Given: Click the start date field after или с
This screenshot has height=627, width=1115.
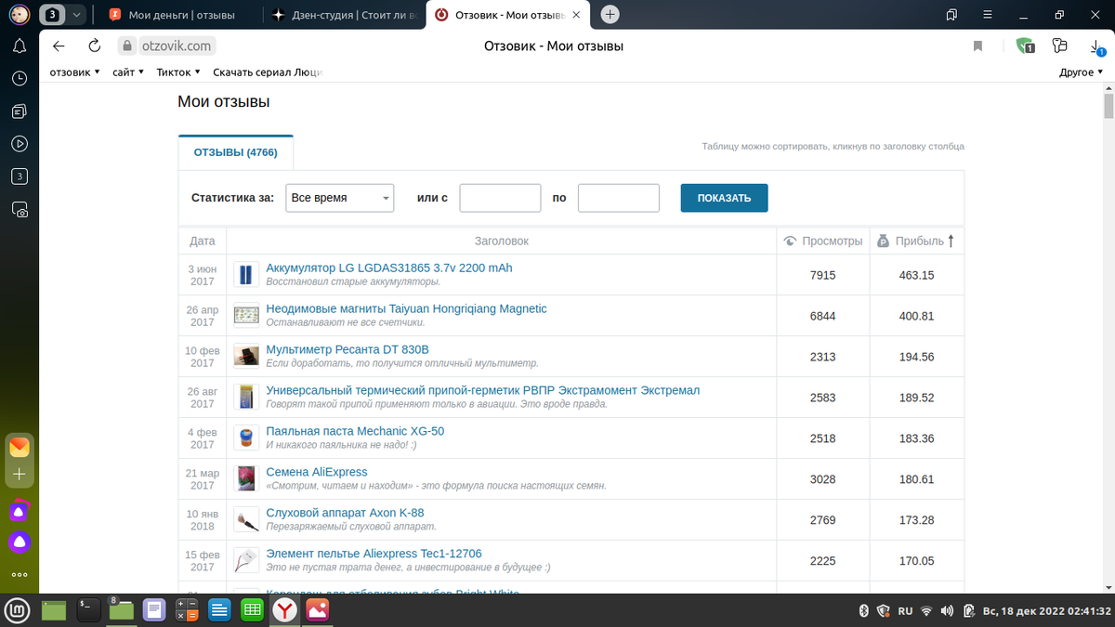Looking at the screenshot, I should click(500, 198).
